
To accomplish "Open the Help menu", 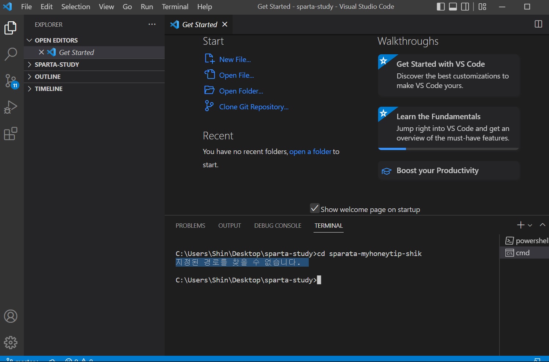I will [x=205, y=7].
